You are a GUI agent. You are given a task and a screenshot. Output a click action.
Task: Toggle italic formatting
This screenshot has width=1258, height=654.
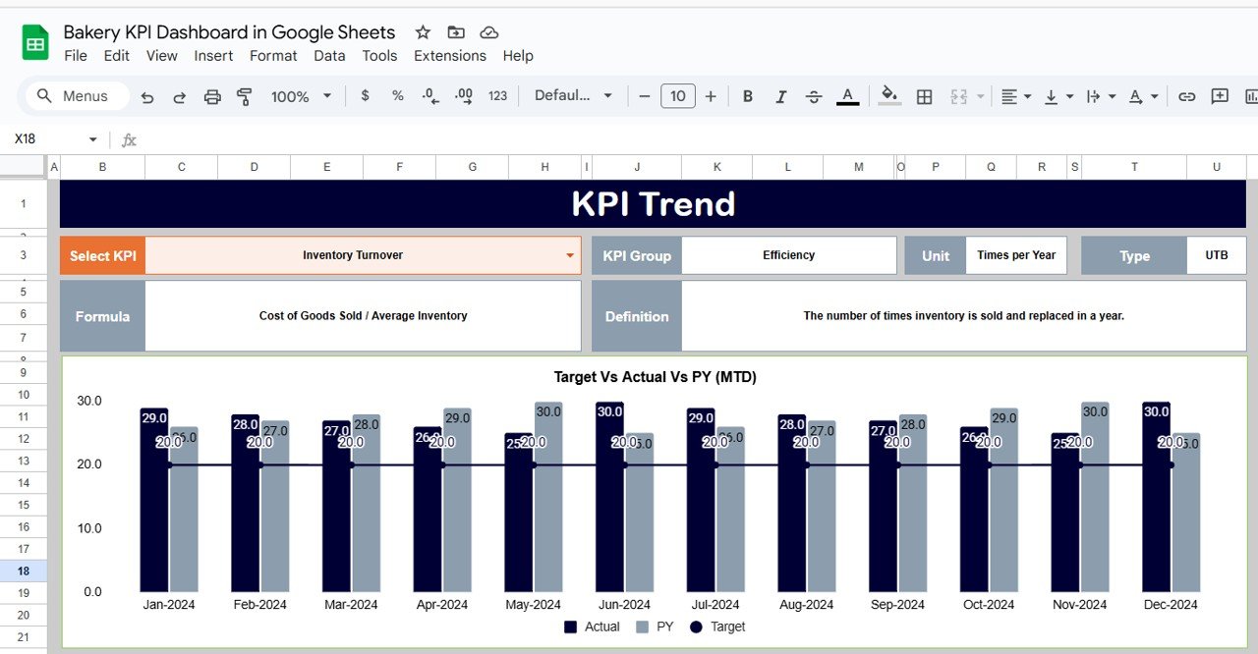click(x=780, y=96)
